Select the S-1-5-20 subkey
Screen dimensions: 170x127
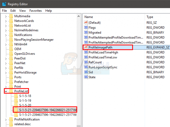tap(25, 105)
